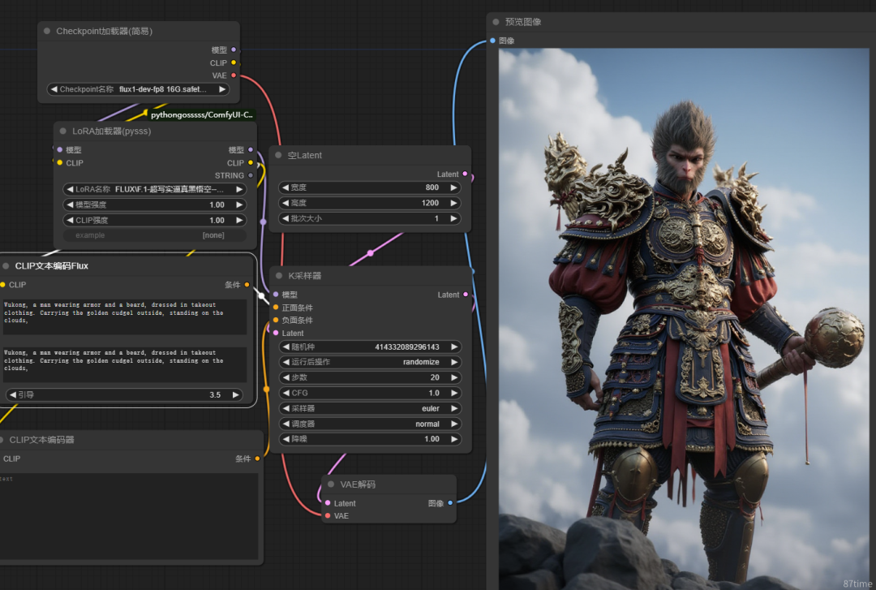Click the CLIP output dot on Checkpoint loader
876x590 pixels.
[234, 62]
